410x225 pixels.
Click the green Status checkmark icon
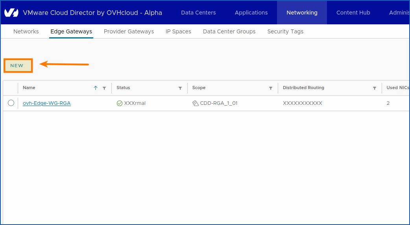120,103
